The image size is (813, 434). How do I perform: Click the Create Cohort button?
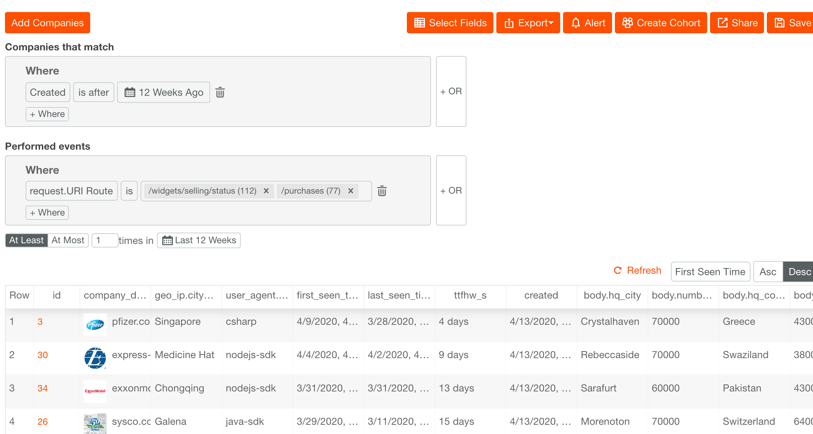(x=661, y=23)
